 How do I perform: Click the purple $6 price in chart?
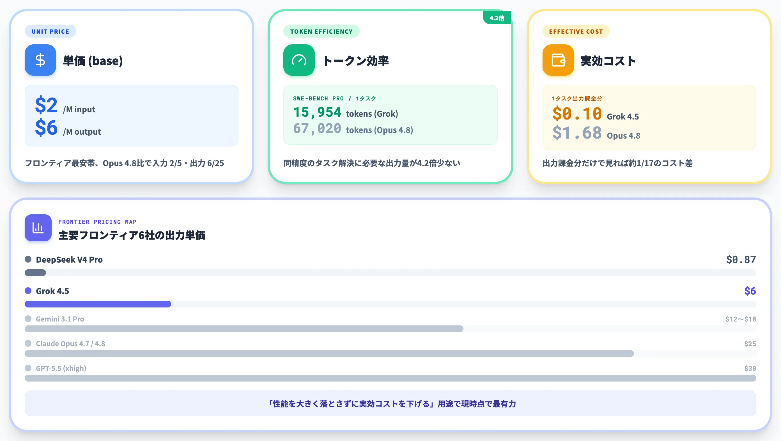point(750,291)
